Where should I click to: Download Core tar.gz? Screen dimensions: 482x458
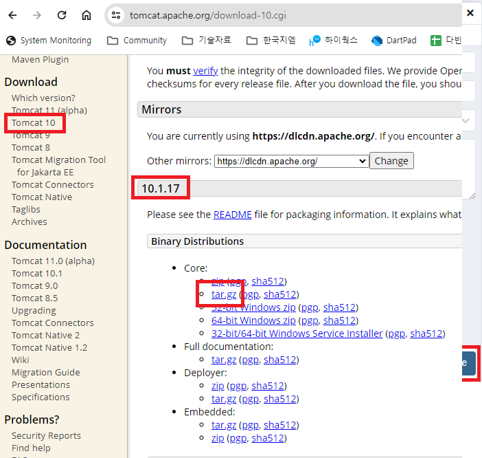click(224, 294)
